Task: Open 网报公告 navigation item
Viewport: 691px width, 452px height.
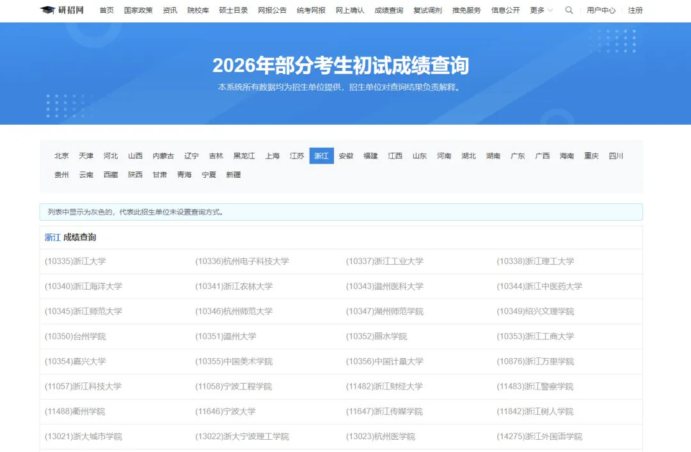Action: [272, 10]
